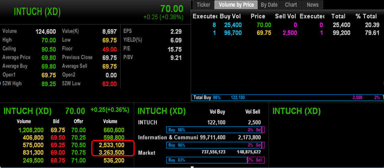Click the Information & Communi buy/sell ratio bar
The image size is (384, 168).
[x=216, y=145]
